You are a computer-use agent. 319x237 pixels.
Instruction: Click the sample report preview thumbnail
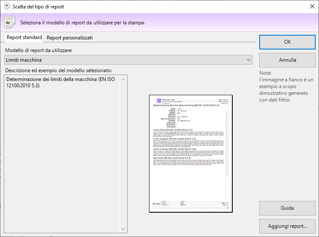click(x=190, y=153)
